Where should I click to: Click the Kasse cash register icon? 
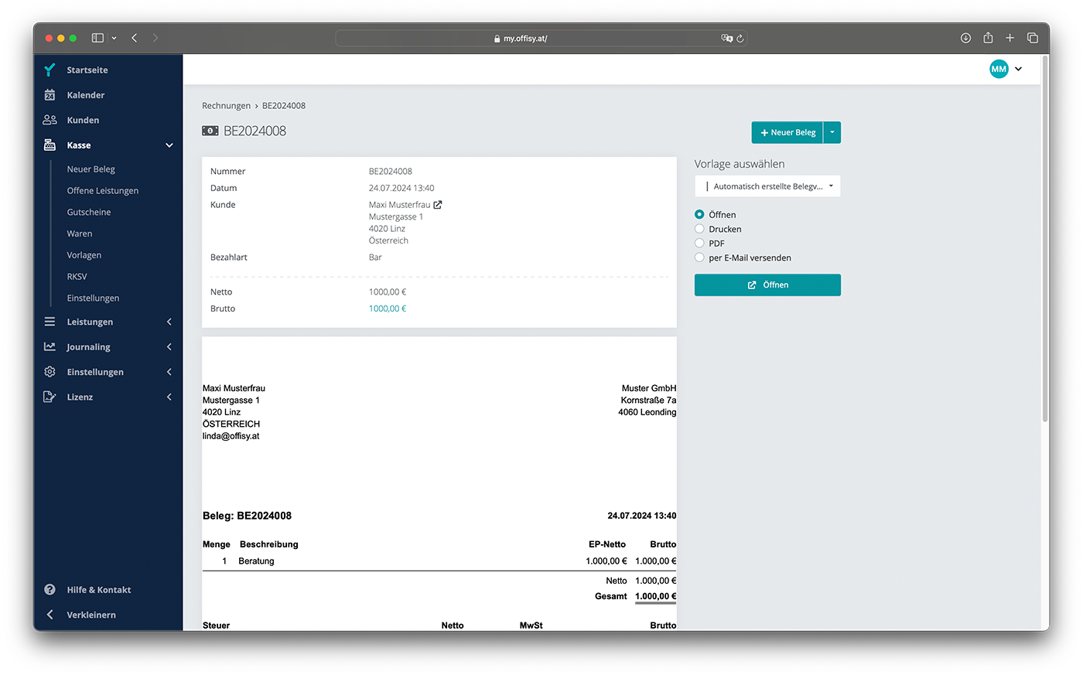click(x=50, y=145)
